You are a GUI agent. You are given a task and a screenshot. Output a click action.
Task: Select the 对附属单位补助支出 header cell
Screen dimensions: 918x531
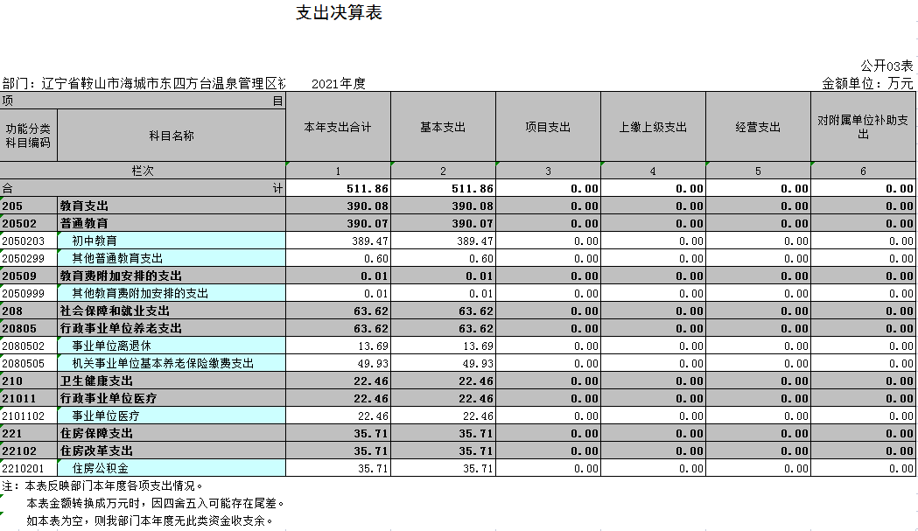[x=863, y=127]
